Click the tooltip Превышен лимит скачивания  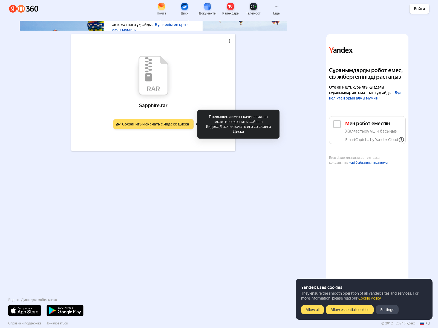[238, 124]
